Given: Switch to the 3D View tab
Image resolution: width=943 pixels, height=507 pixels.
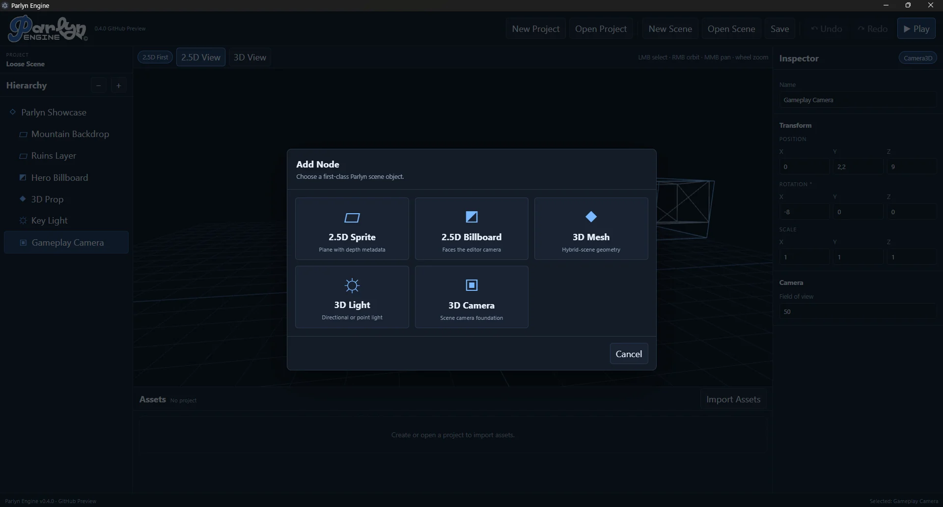Looking at the screenshot, I should (x=250, y=57).
